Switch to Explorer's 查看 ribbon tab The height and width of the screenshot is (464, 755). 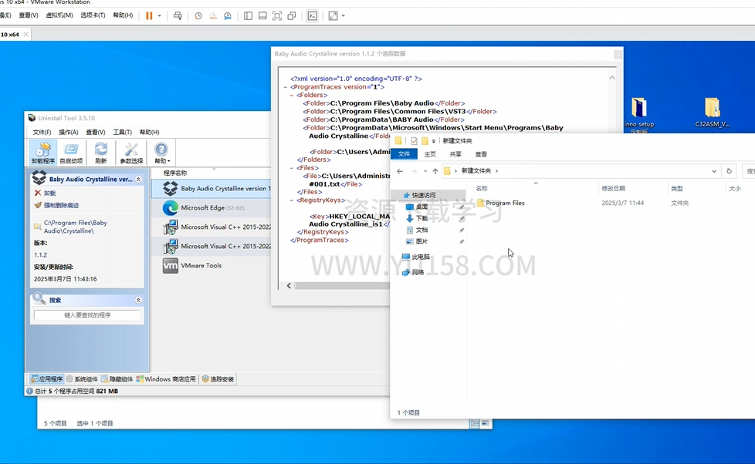(481, 154)
